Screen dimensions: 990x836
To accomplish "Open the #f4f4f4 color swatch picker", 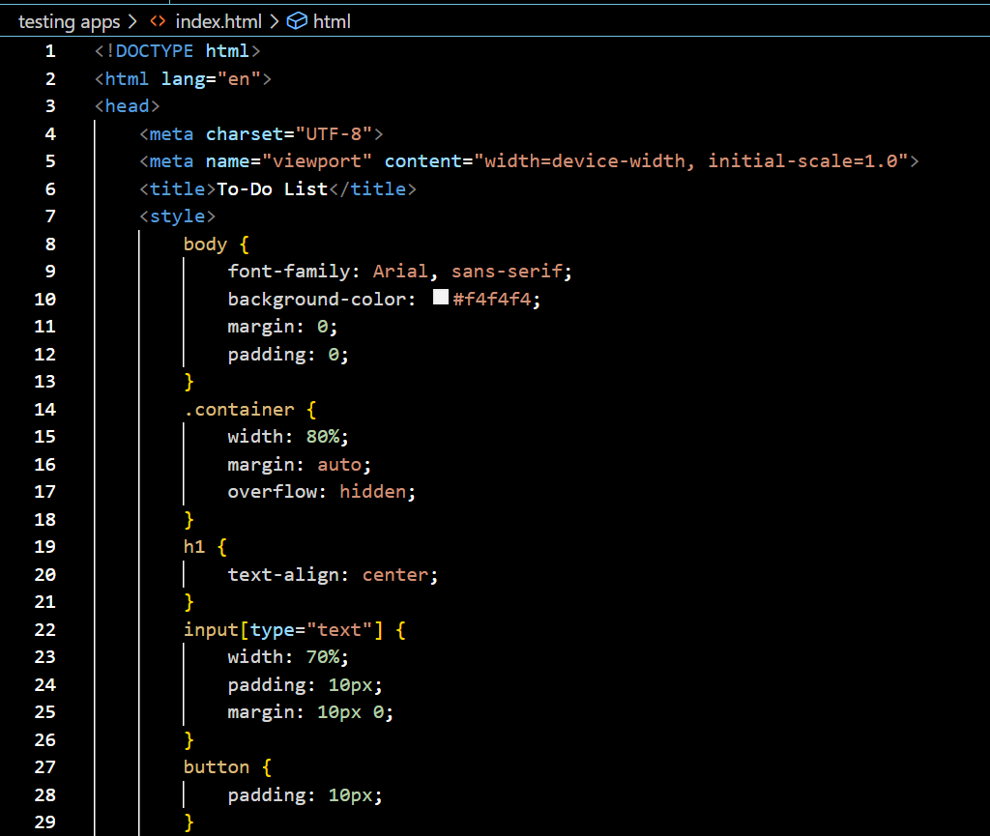I will 441,297.
